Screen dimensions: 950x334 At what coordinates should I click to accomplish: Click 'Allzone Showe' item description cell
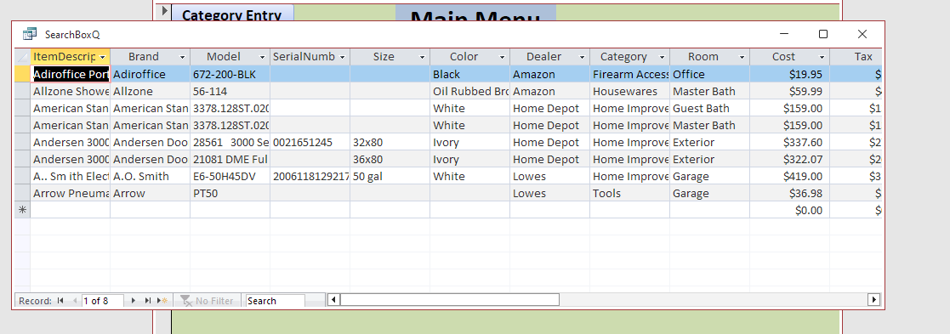(x=71, y=92)
